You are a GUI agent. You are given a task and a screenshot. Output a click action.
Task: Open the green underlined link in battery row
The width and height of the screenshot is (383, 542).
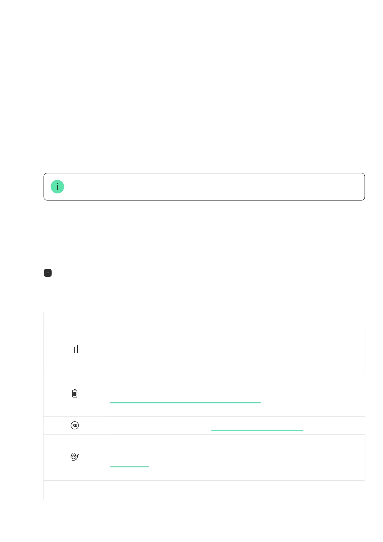click(185, 402)
